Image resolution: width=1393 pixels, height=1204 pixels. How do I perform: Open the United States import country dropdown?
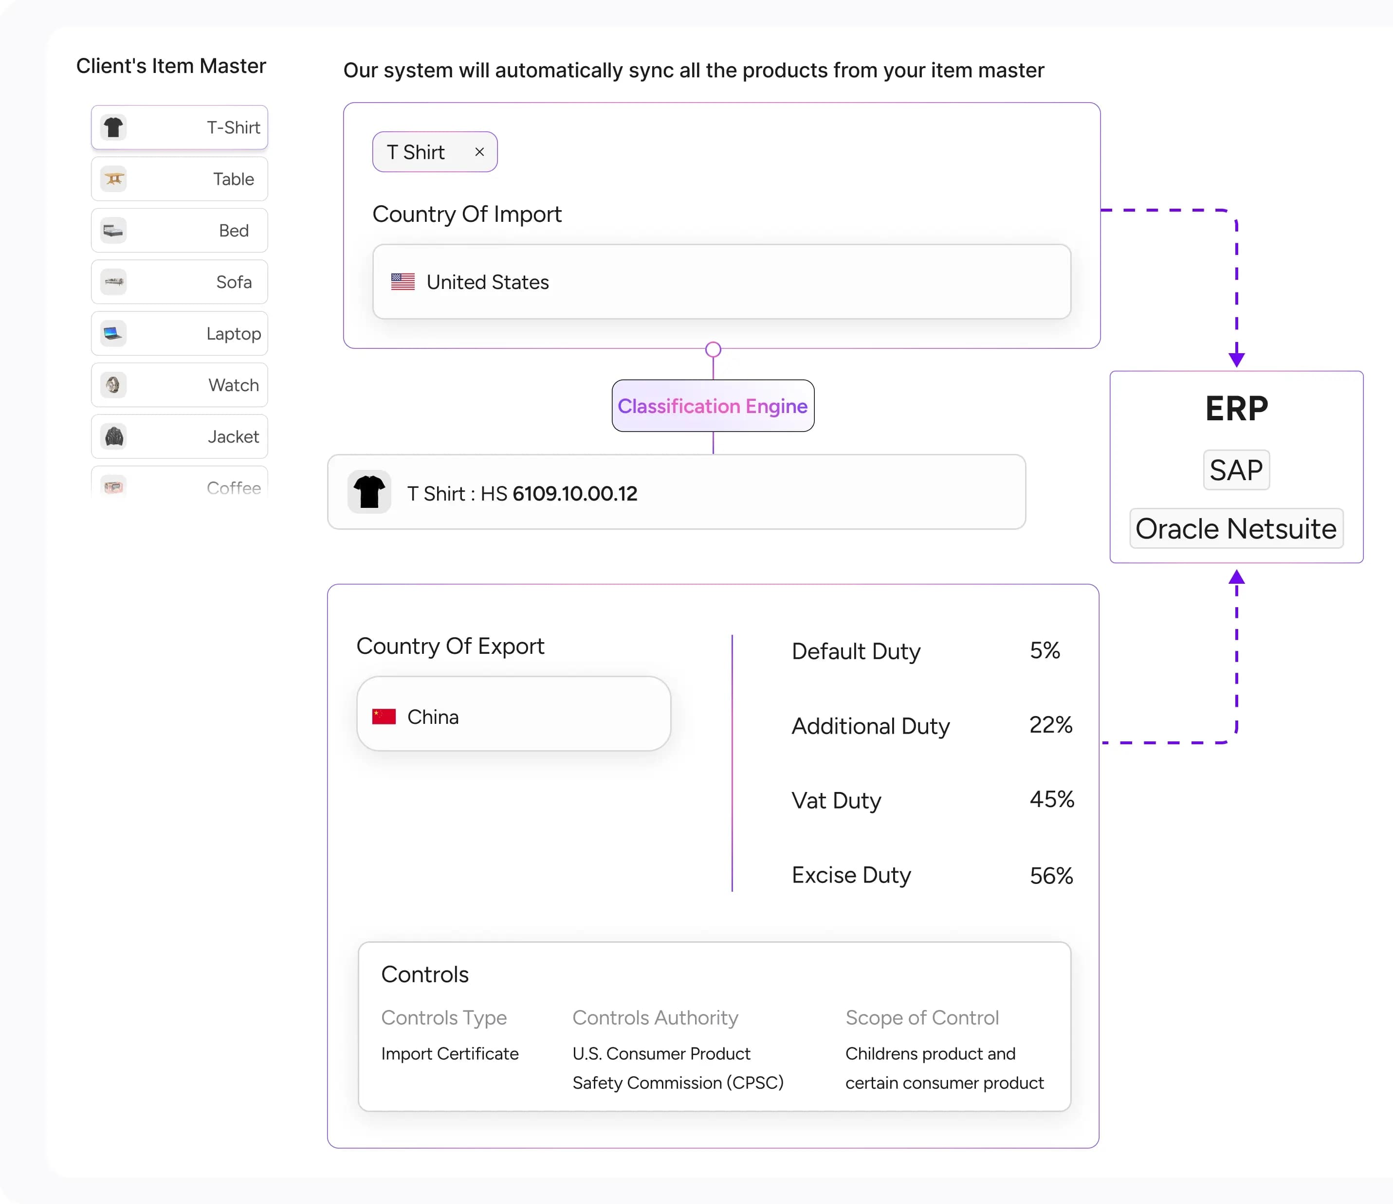(x=721, y=282)
